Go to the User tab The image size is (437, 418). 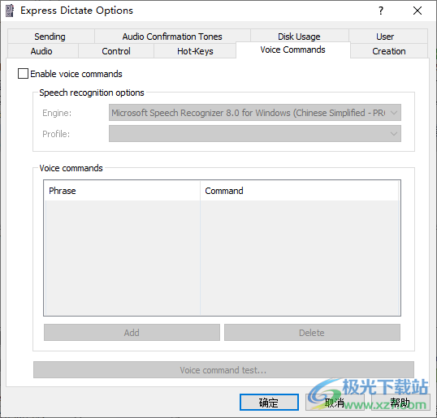(385, 37)
